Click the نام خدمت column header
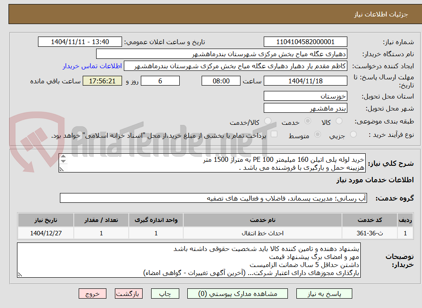The width and height of the screenshot is (422, 308). 263,220
